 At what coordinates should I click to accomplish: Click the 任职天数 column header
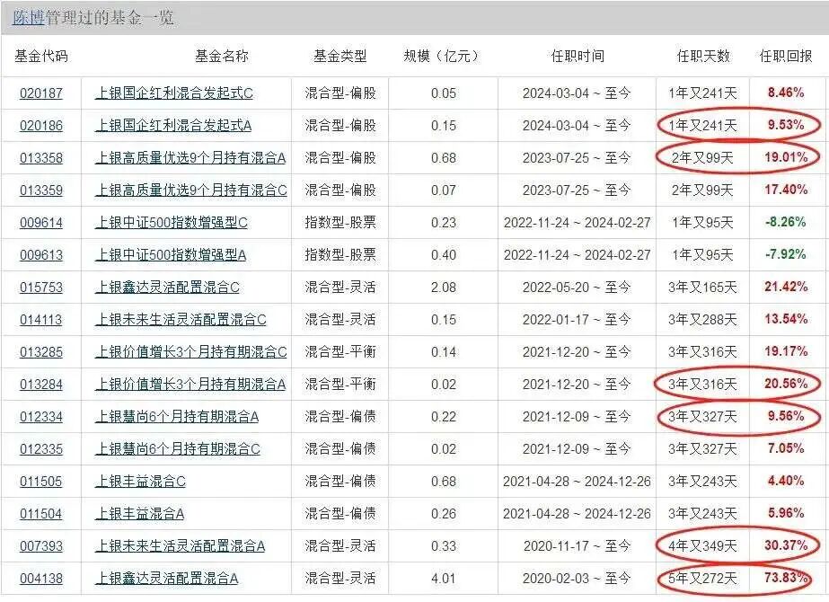click(703, 56)
